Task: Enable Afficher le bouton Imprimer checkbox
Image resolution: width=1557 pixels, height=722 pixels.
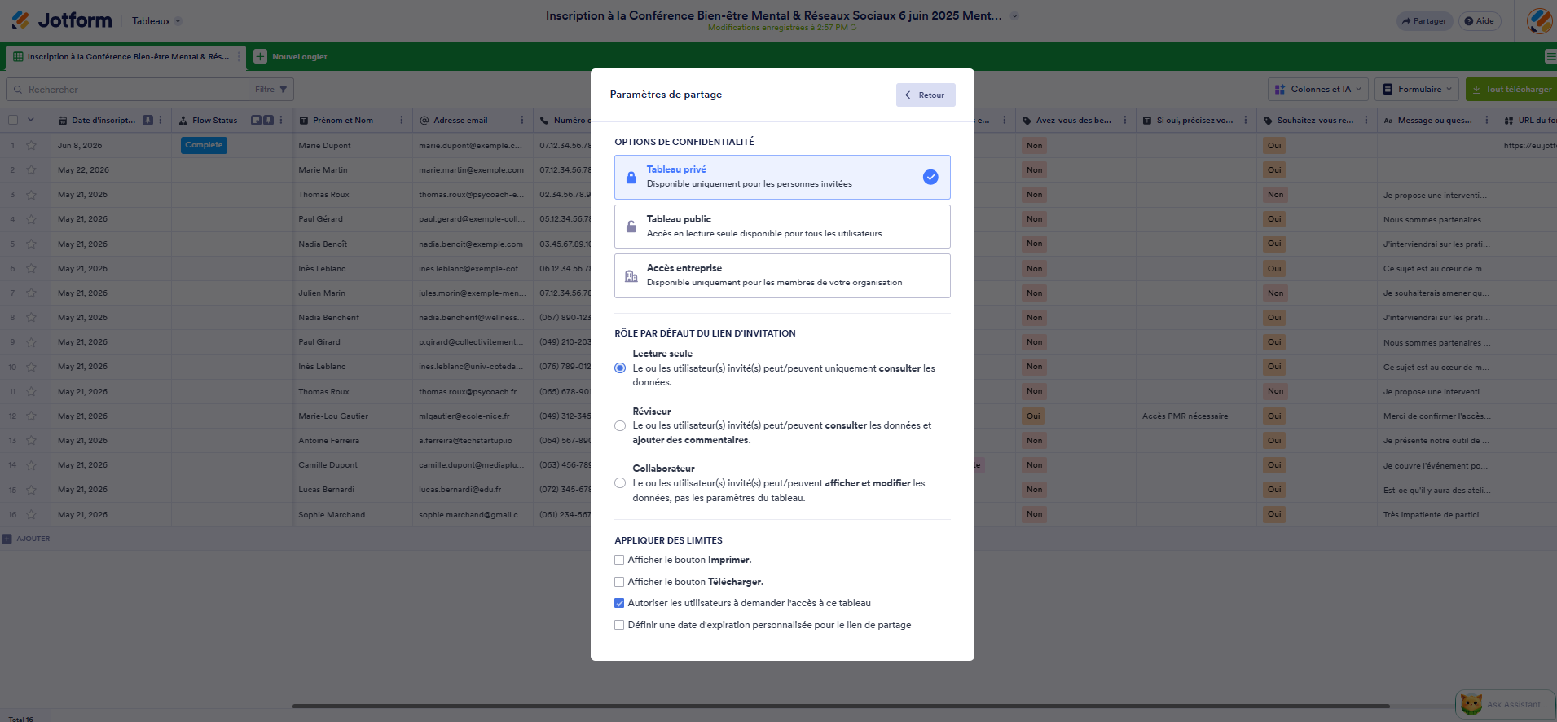Action: [619, 560]
